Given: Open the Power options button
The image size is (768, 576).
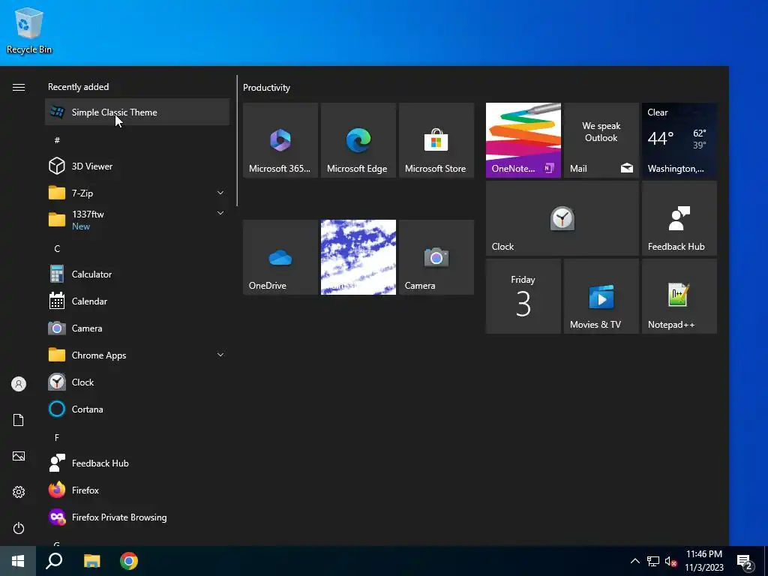Looking at the screenshot, I should point(19,528).
